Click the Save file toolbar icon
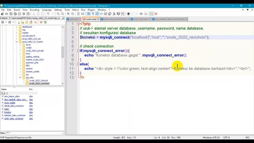This screenshot has height=143, width=254. (11, 14)
